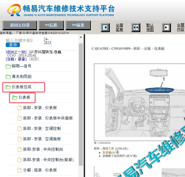The height and width of the screenshot is (177, 185).
Task: Collapse the 仪表板 subfolder
Action: [24, 97]
